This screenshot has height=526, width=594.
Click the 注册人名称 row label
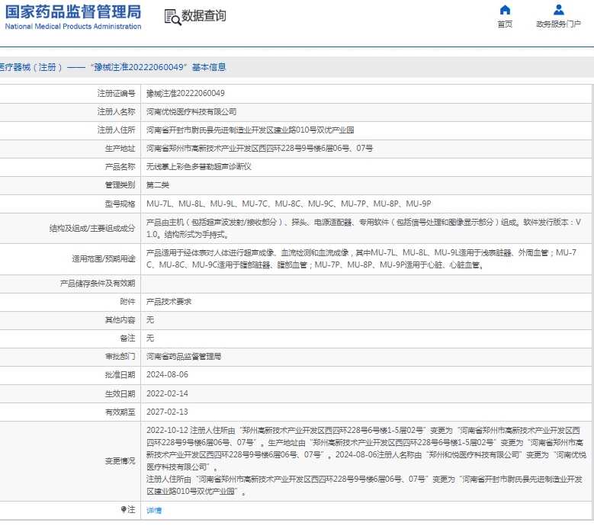[117, 112]
